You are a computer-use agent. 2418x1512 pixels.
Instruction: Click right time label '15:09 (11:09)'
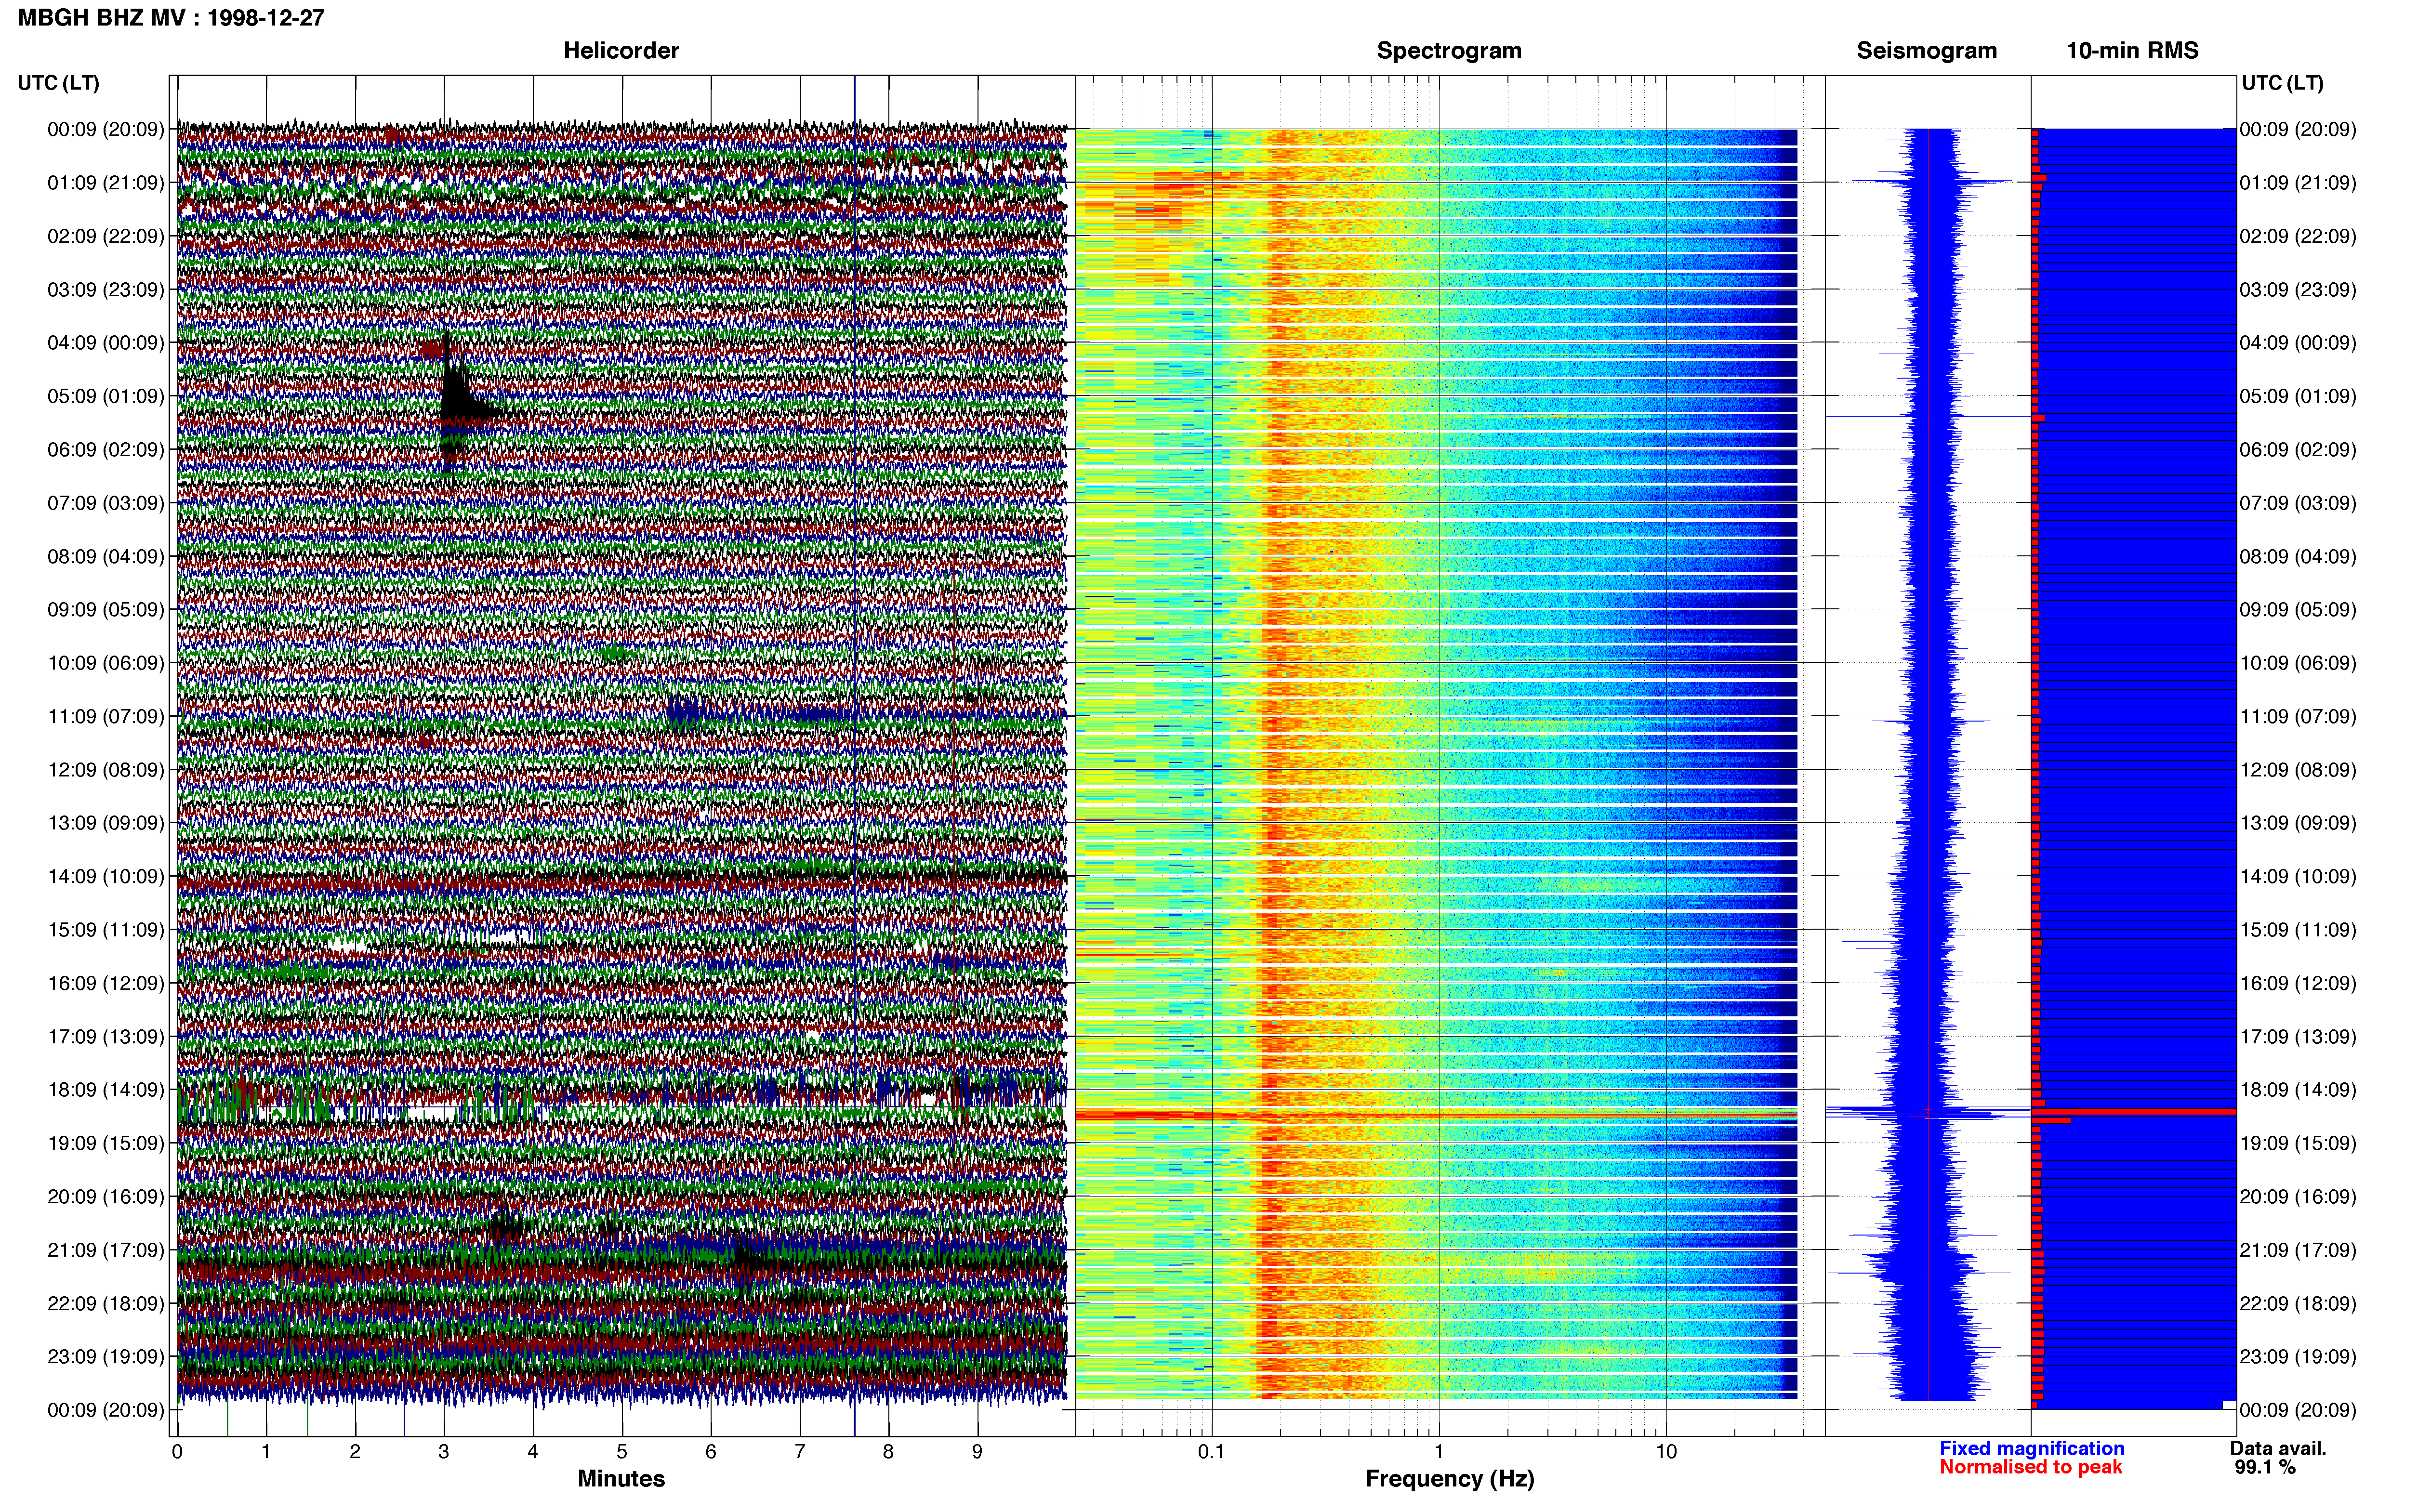[x=2298, y=930]
